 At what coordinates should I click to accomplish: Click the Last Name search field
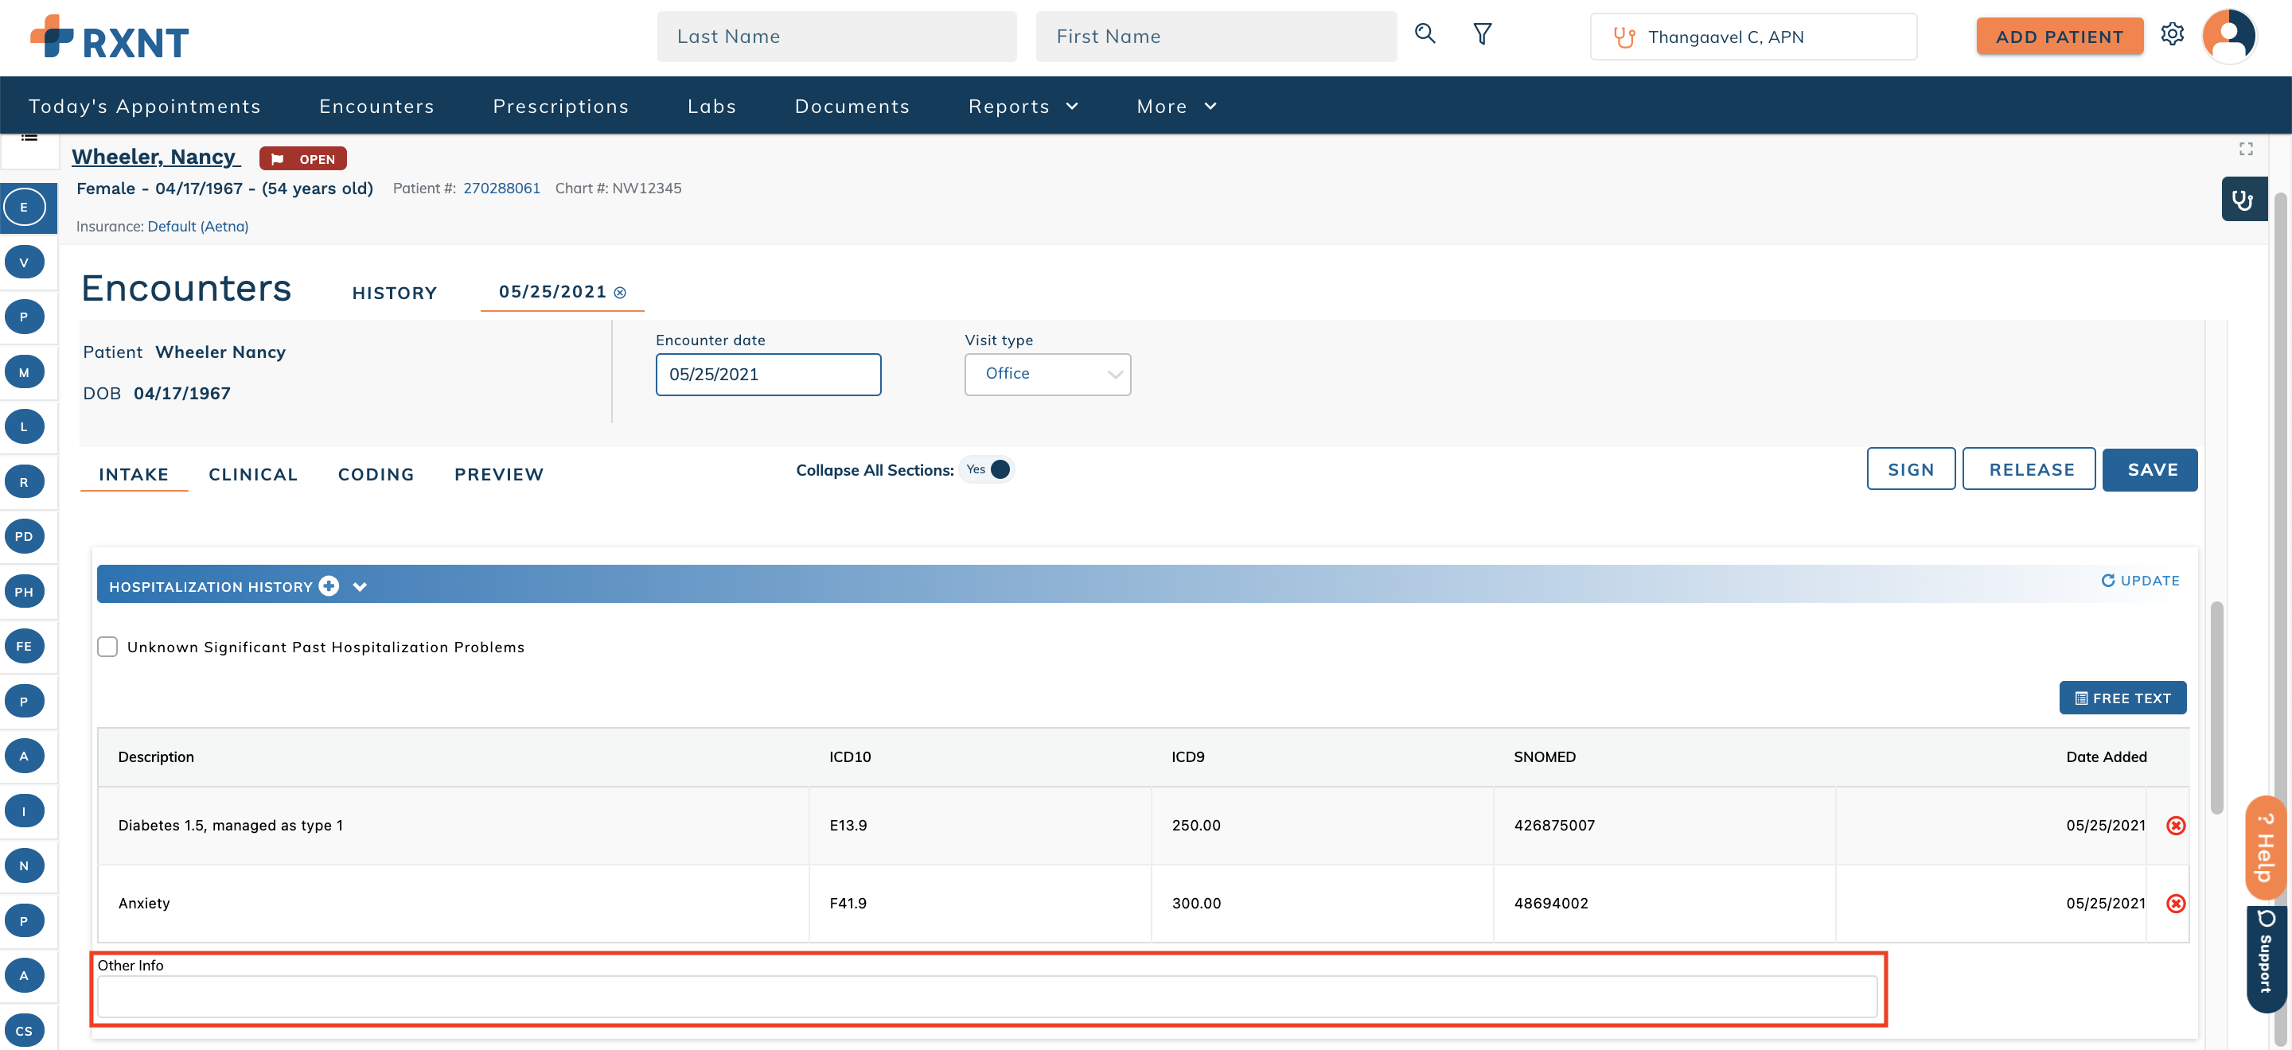(x=836, y=37)
